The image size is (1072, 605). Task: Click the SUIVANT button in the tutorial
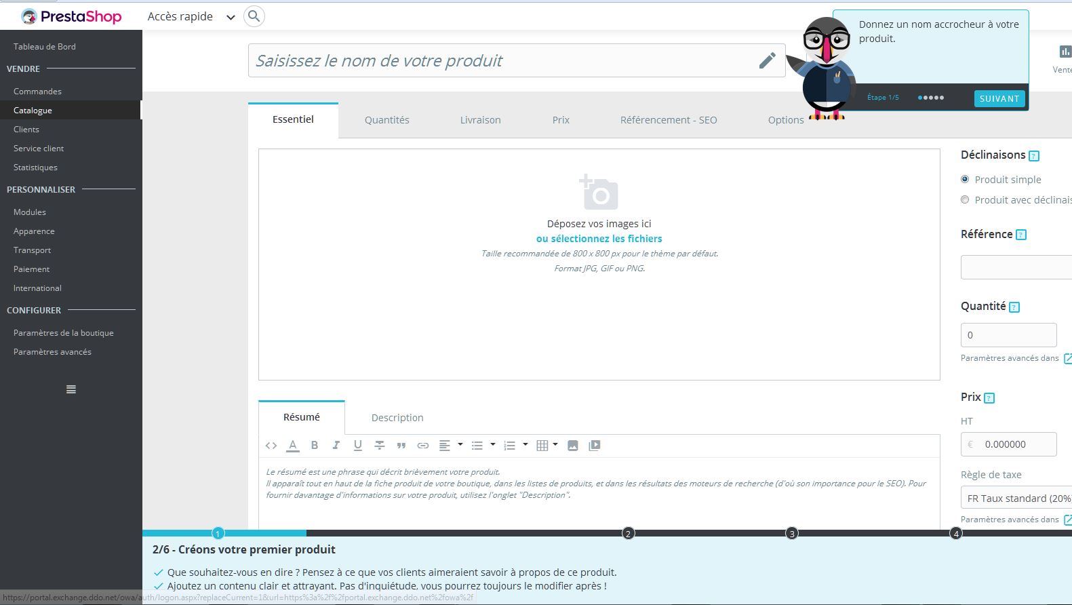999,98
